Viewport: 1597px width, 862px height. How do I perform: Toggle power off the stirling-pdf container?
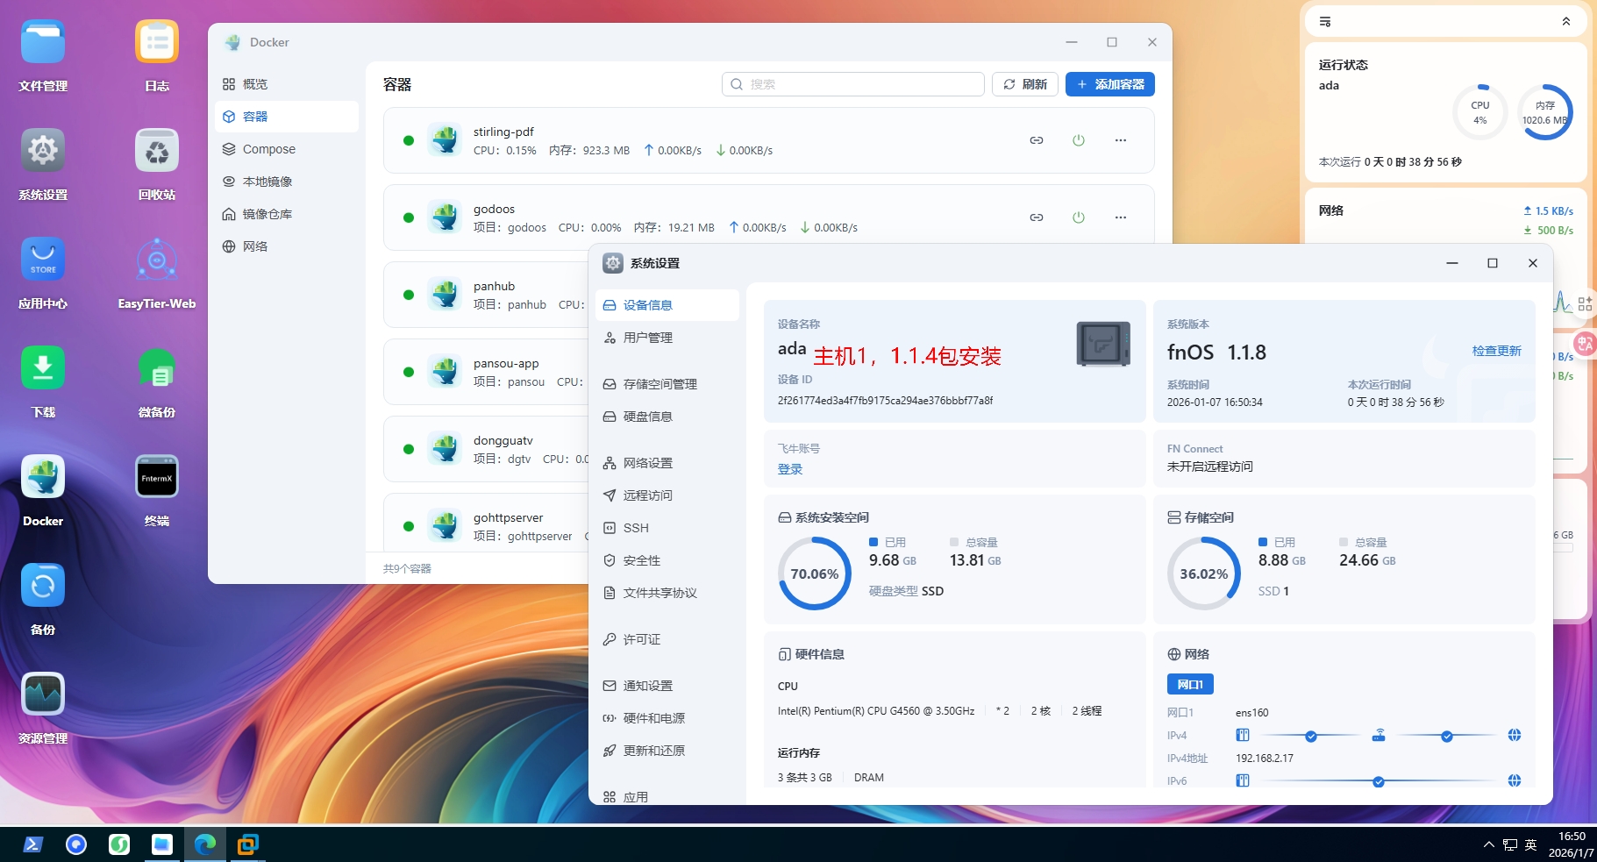click(x=1079, y=139)
